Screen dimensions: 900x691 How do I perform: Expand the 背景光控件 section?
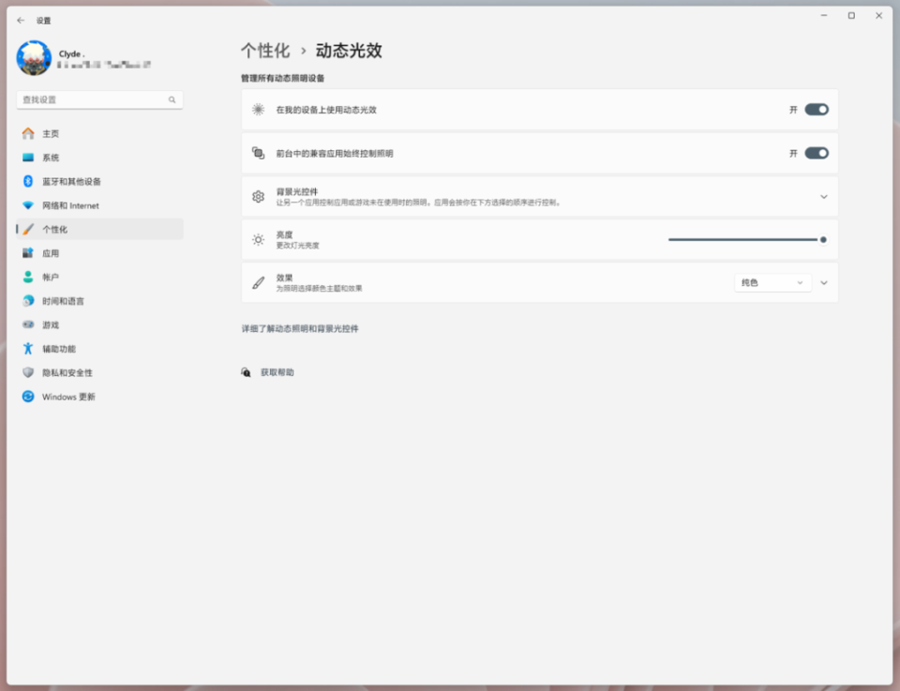[x=822, y=196]
